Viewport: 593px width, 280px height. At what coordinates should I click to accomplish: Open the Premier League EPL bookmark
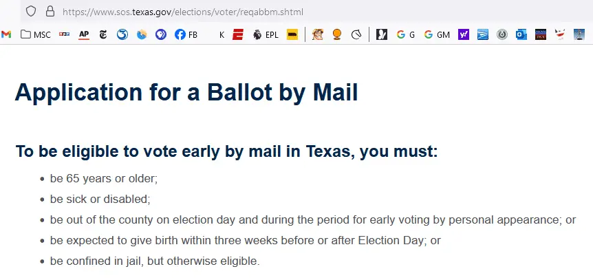[x=265, y=34]
